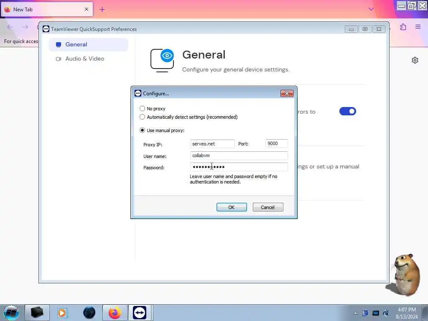The height and width of the screenshot is (321, 428).
Task: Click the Port field showing 9000
Action: pyautogui.click(x=277, y=144)
